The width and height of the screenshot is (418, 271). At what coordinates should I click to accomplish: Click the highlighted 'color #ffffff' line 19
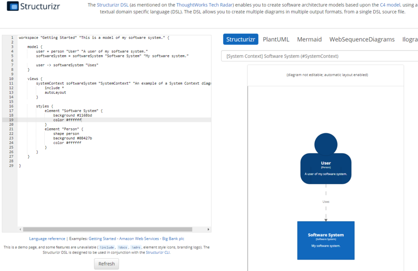tap(67, 120)
